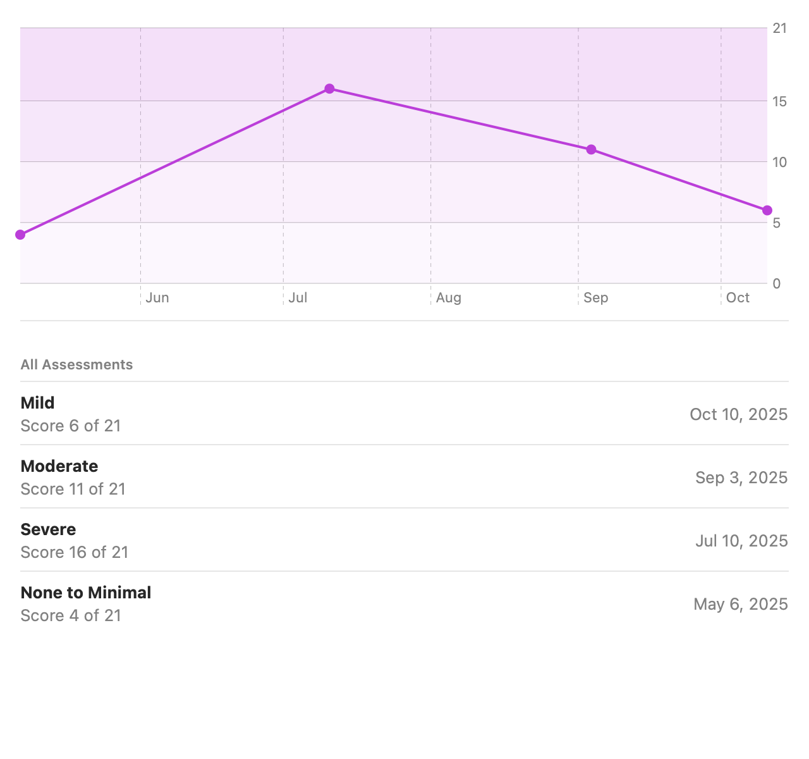Open the Moderate assessment entry
Image resolution: width=809 pixels, height=759 pixels.
tap(404, 477)
